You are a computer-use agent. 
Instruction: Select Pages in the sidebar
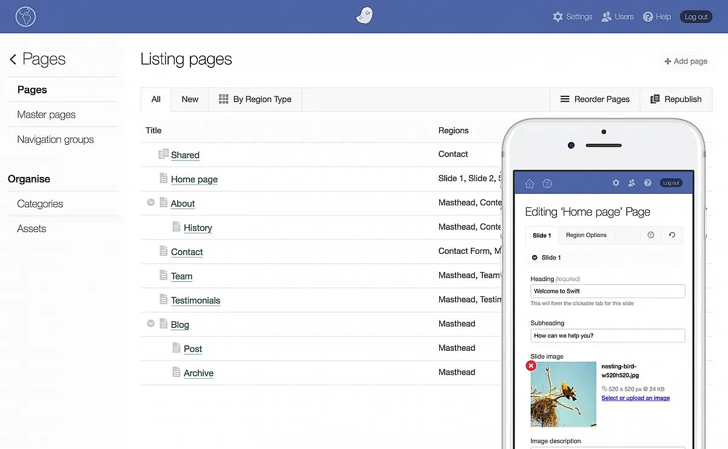[x=32, y=90]
